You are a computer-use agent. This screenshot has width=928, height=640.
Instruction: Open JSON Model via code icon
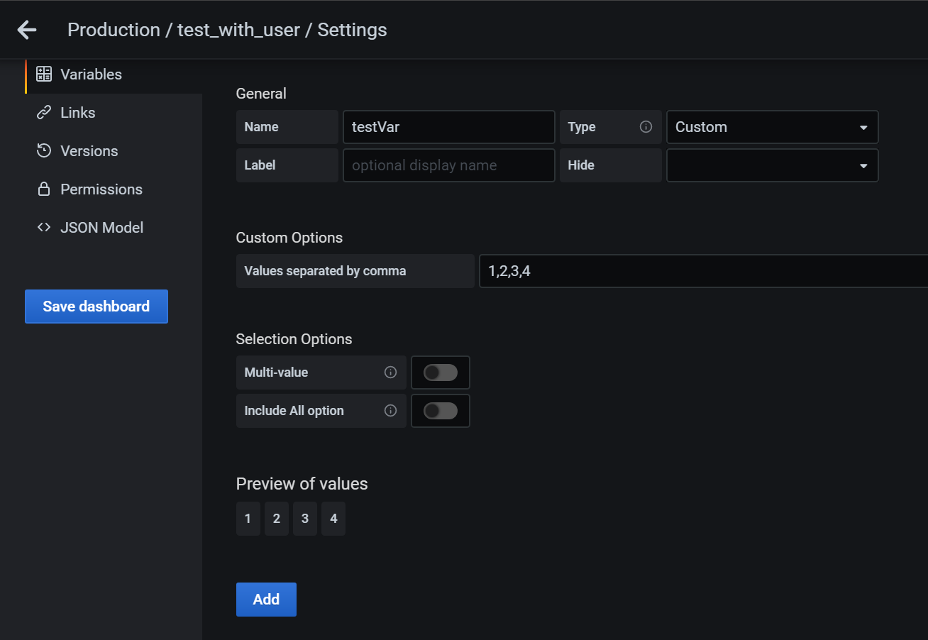pos(43,227)
